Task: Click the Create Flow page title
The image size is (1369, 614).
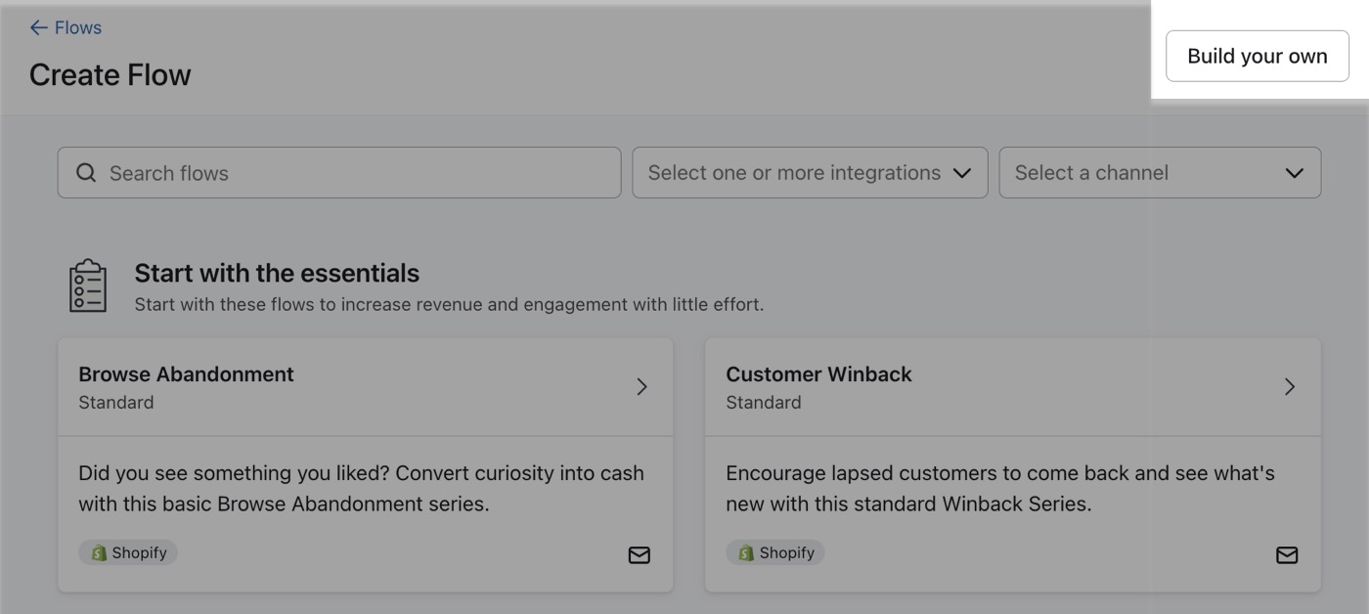Action: click(x=110, y=75)
